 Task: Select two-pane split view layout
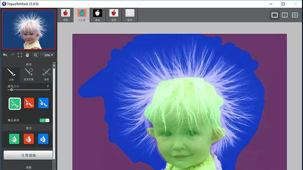pos(284,15)
